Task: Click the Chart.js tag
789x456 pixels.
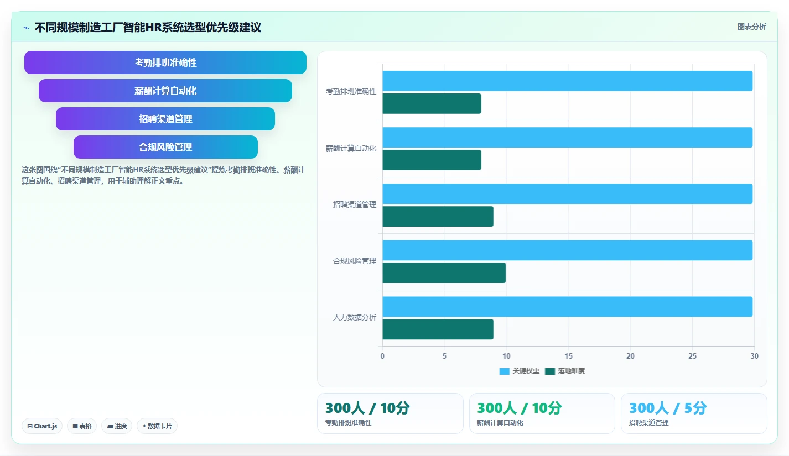Action: [42, 426]
